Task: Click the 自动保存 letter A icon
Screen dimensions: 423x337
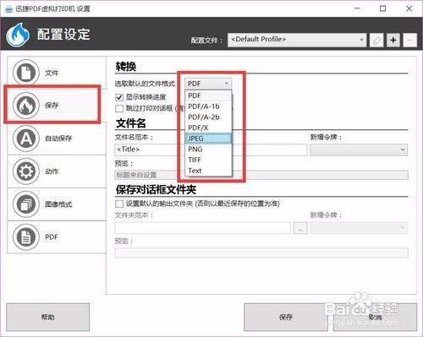Action: 26,139
